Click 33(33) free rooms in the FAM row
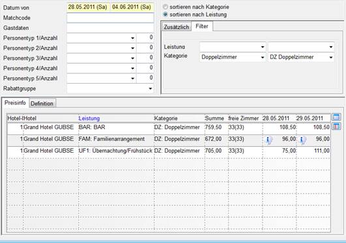 237,139
